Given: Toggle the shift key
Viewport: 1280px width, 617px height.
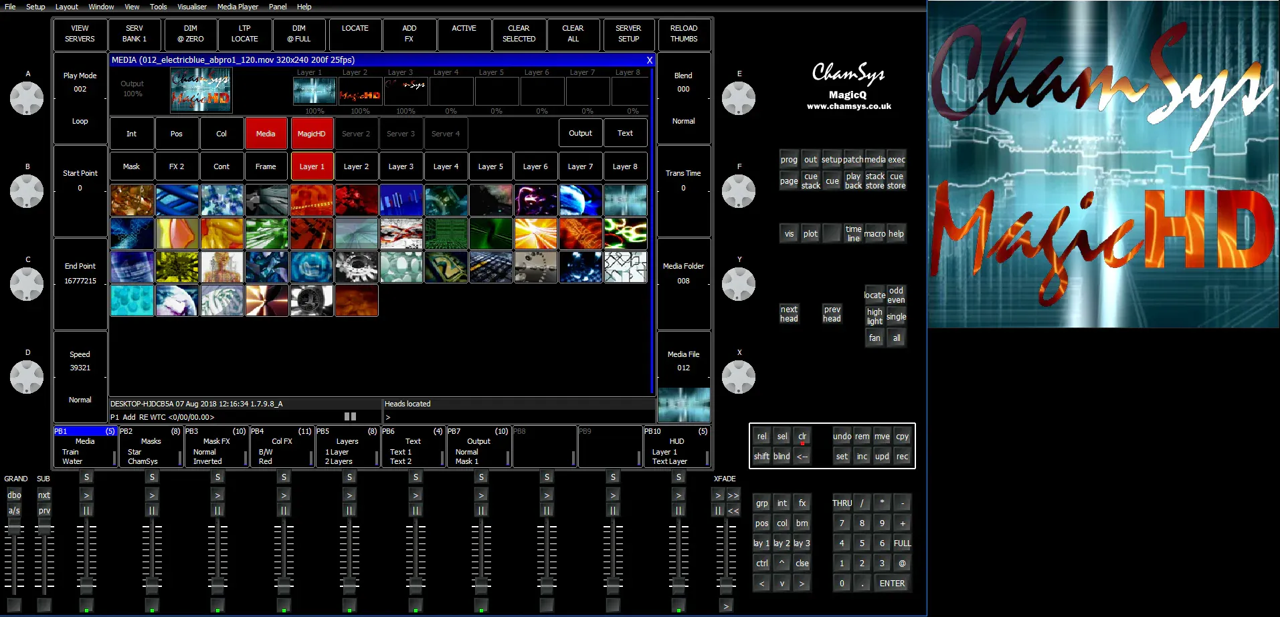Looking at the screenshot, I should point(761,457).
